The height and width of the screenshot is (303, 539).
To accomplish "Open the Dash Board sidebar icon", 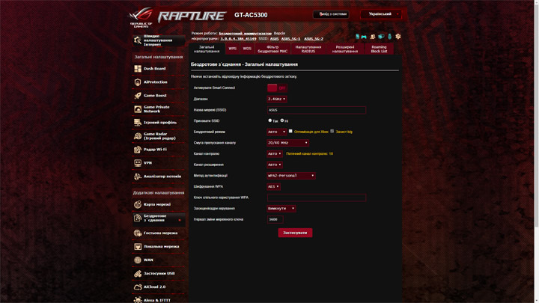I will pos(138,69).
